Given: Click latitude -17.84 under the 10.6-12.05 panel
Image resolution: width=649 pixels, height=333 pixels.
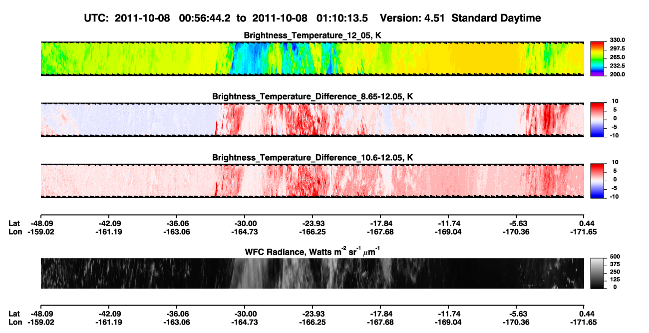Looking at the screenshot, I should coord(380,224).
